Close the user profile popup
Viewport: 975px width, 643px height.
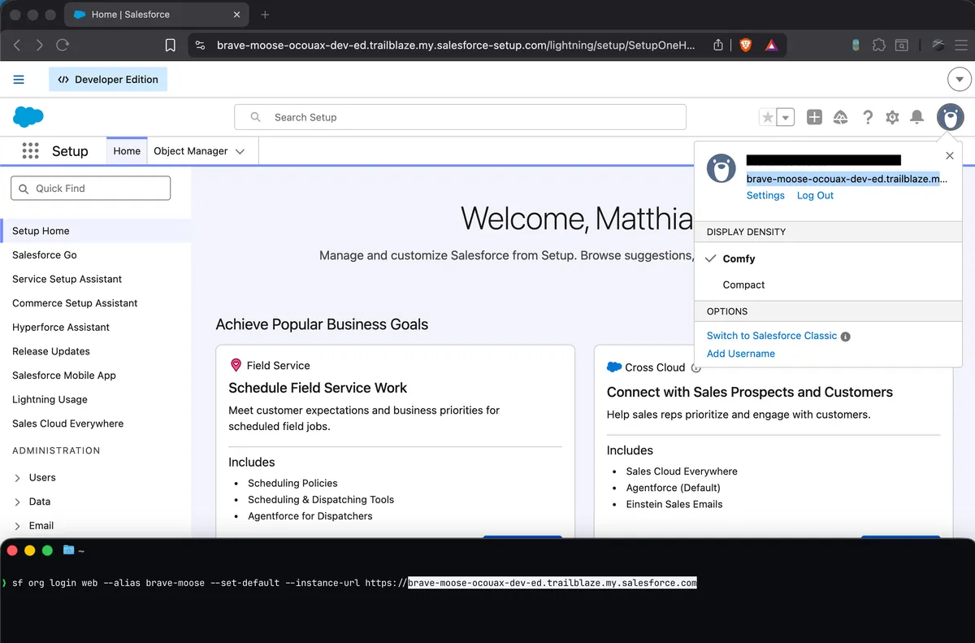coord(950,155)
